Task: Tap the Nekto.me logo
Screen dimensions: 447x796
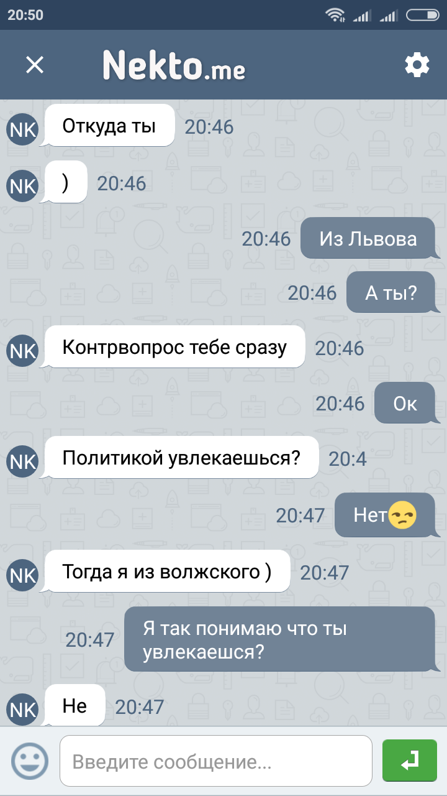Action: coord(174,65)
